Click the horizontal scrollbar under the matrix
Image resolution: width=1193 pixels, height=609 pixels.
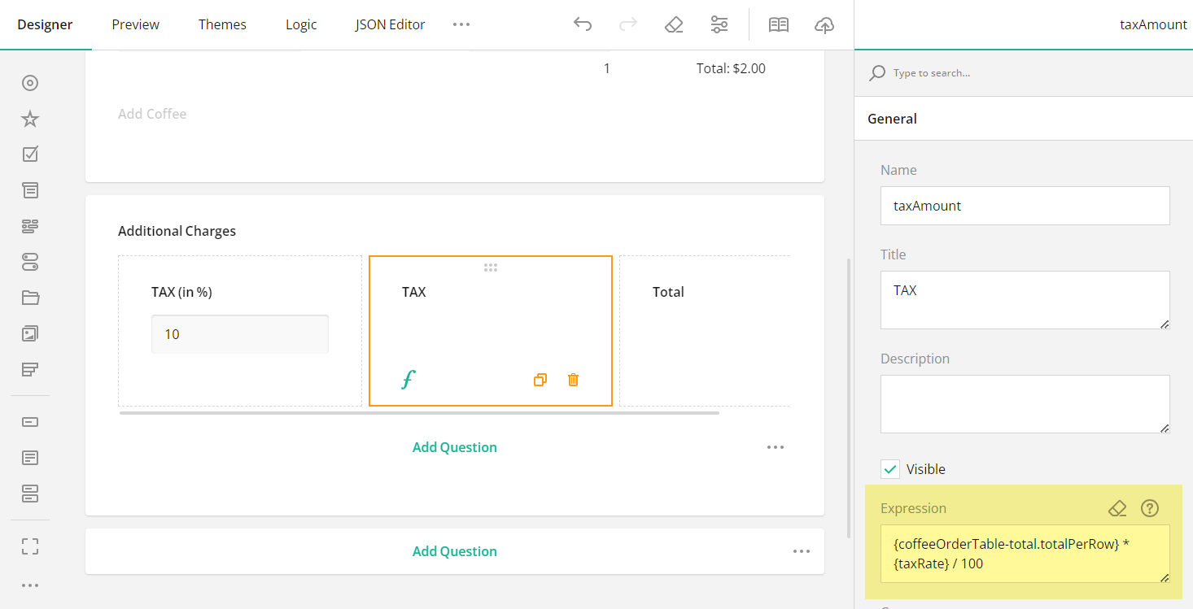419,413
